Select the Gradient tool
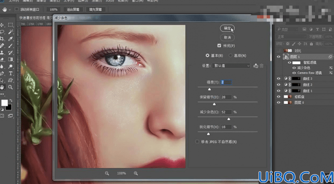Screen dimensions: 334x184 pos(10,59)
